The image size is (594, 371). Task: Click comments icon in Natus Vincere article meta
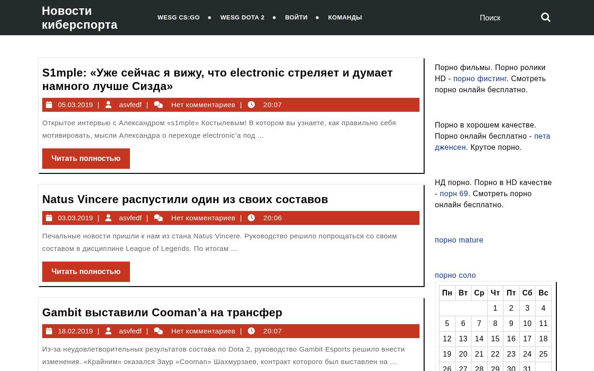coord(159,218)
